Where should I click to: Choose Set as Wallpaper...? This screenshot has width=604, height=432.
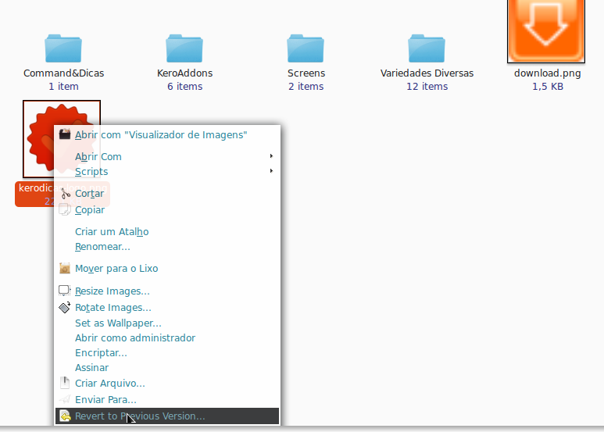click(167, 323)
